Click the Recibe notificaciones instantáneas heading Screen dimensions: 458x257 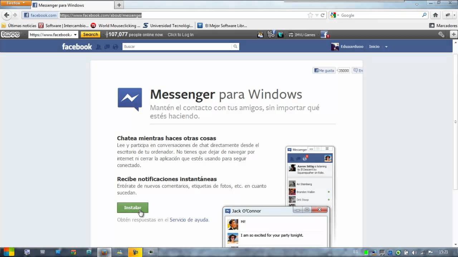click(167, 179)
